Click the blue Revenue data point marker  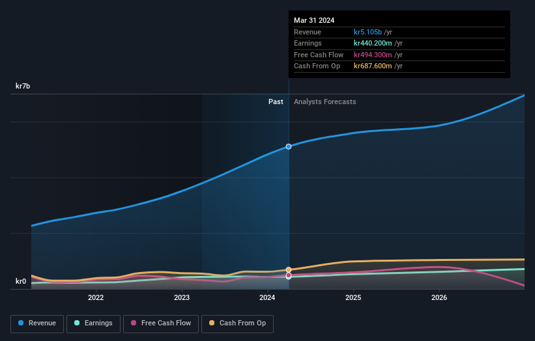click(289, 146)
